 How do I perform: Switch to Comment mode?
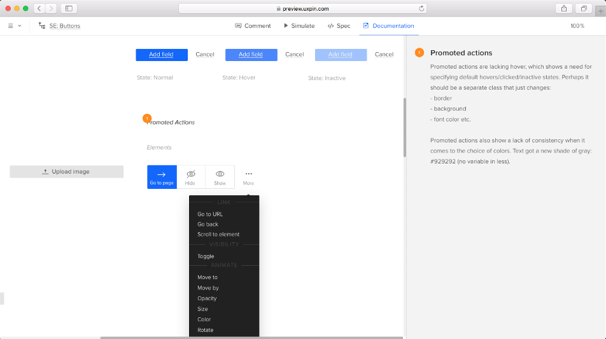click(x=253, y=26)
